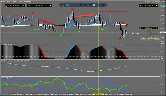Expand the Control Panel dropdown arrow

point(156,6)
